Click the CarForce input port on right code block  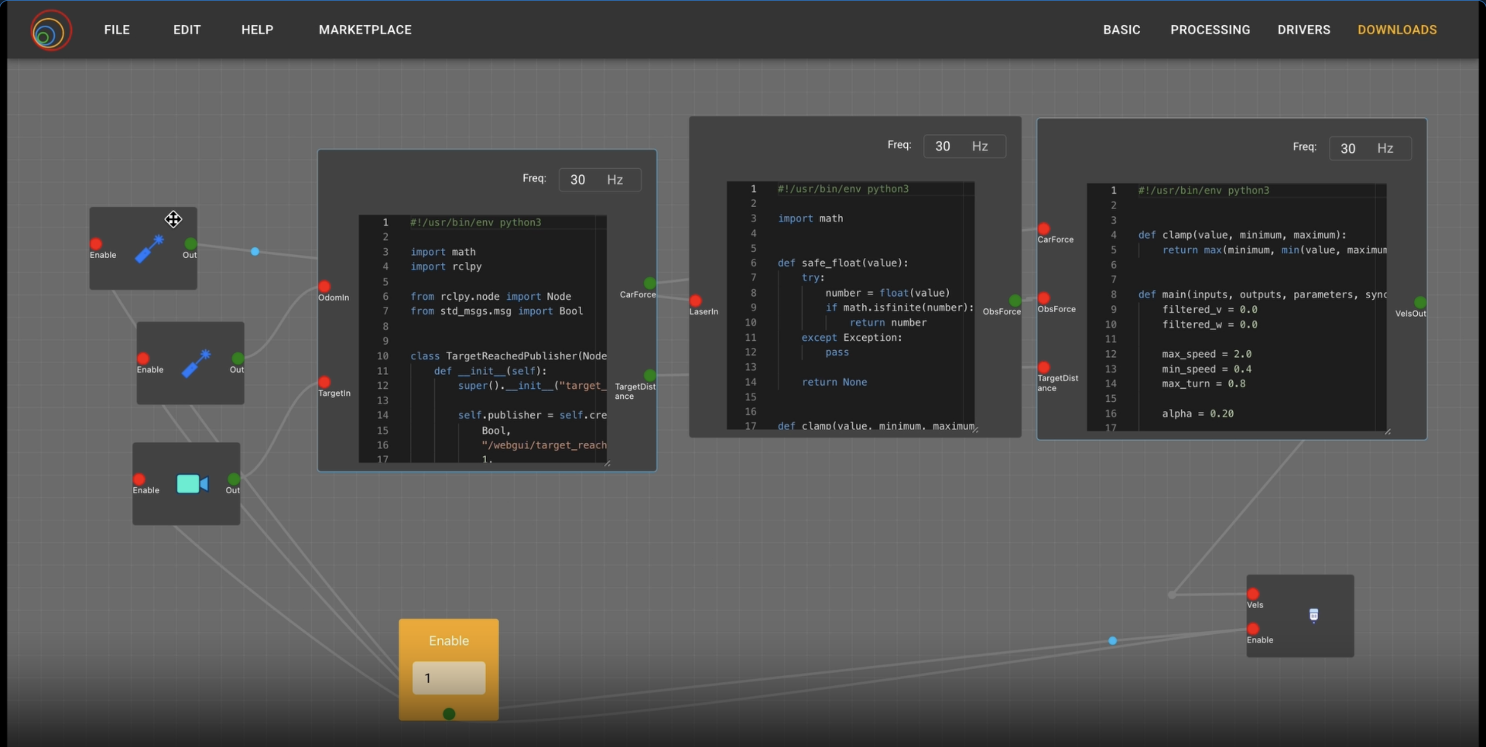1044,229
